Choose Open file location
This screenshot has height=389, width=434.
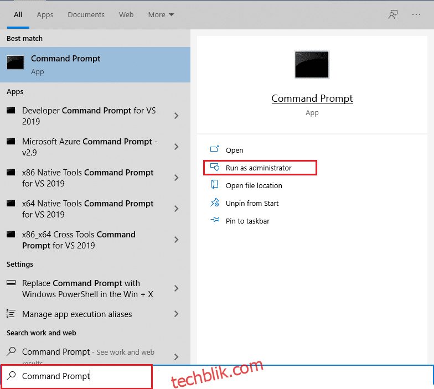254,185
